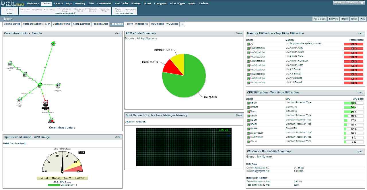Click device icon in UMA: 16 Bucket row

click(248, 83)
